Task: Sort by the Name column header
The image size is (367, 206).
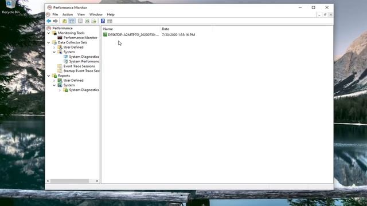Action: 131,29
